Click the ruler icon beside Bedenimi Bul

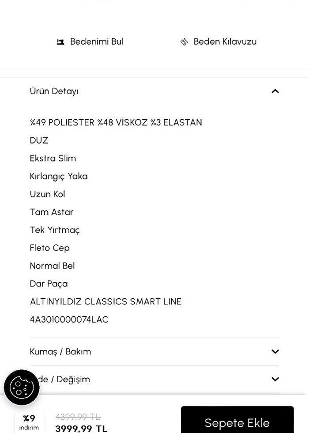coord(61,41)
